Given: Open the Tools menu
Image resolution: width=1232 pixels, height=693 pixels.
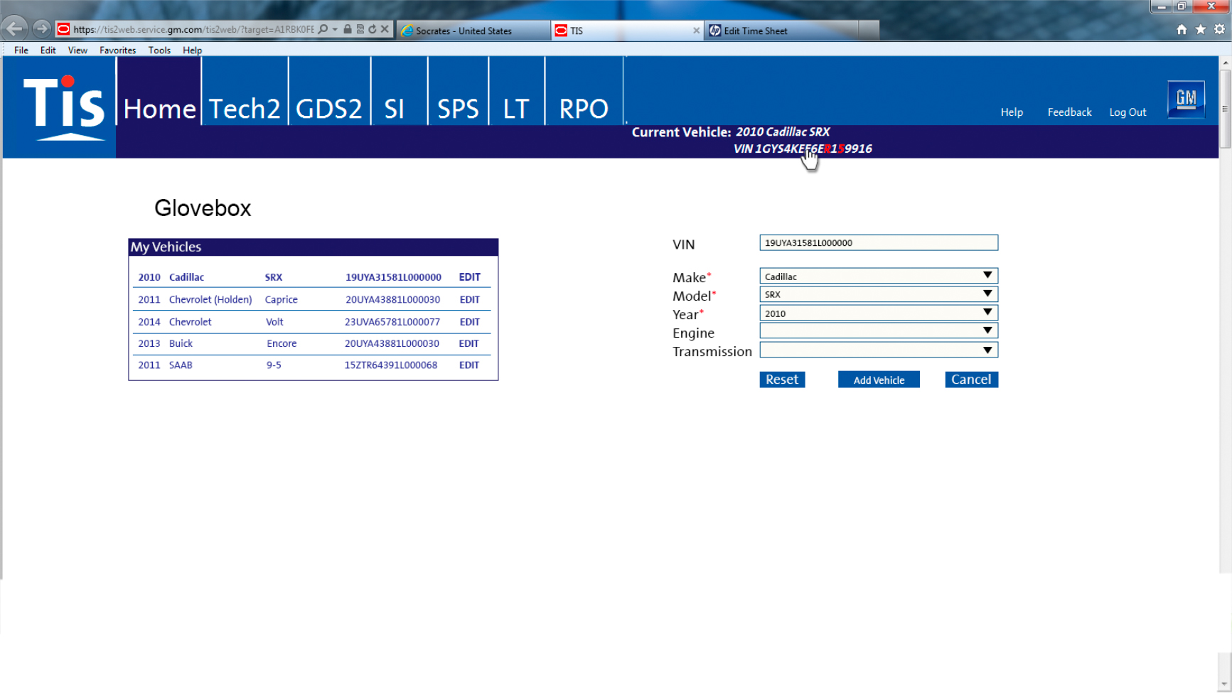Looking at the screenshot, I should click(159, 50).
